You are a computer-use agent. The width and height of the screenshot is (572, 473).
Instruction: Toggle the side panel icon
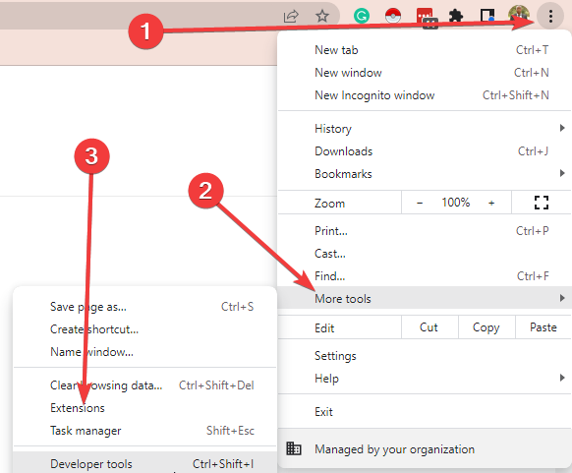pyautogui.click(x=487, y=16)
